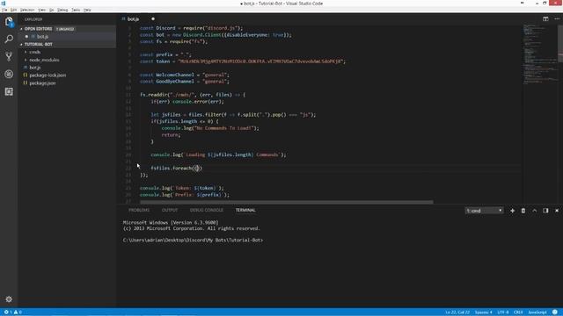This screenshot has width=563, height=316.
Task: Expand the cmds folder
Action: 34,52
